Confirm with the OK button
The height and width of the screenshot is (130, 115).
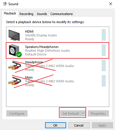pos(55,125)
